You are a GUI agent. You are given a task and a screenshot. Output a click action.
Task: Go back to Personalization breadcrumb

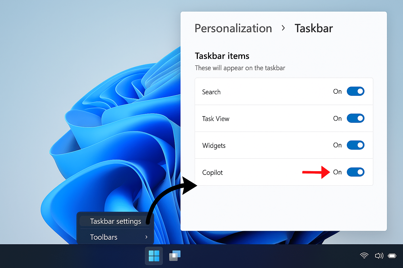click(x=233, y=28)
